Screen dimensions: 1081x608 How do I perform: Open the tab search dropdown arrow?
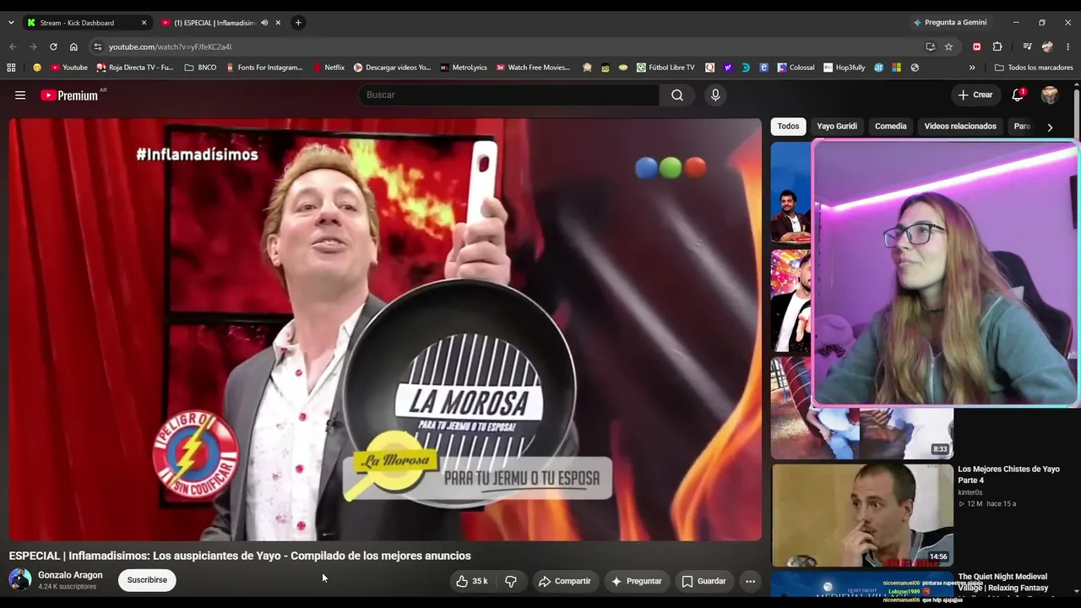(x=11, y=23)
